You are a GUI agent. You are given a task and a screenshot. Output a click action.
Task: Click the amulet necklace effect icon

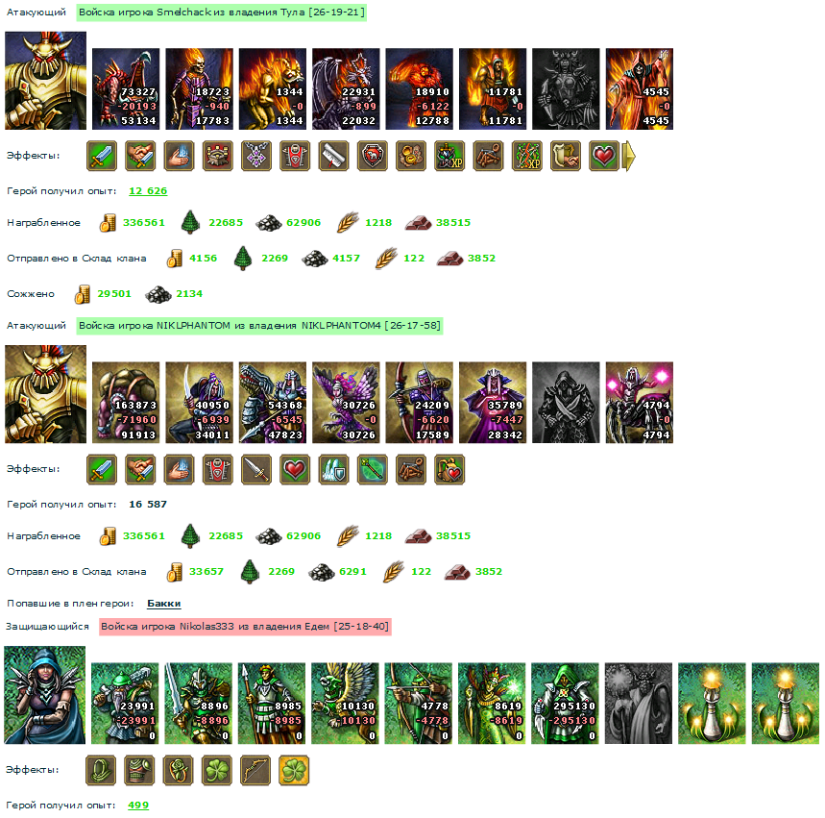point(256,156)
